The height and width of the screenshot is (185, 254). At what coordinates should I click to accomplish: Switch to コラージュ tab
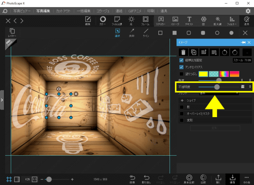click(x=103, y=11)
